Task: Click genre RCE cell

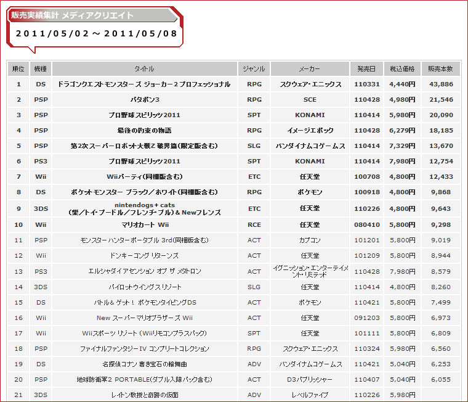Action: (254, 225)
